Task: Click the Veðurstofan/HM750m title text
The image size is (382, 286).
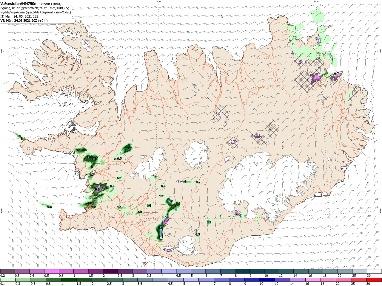Action: coord(19,4)
